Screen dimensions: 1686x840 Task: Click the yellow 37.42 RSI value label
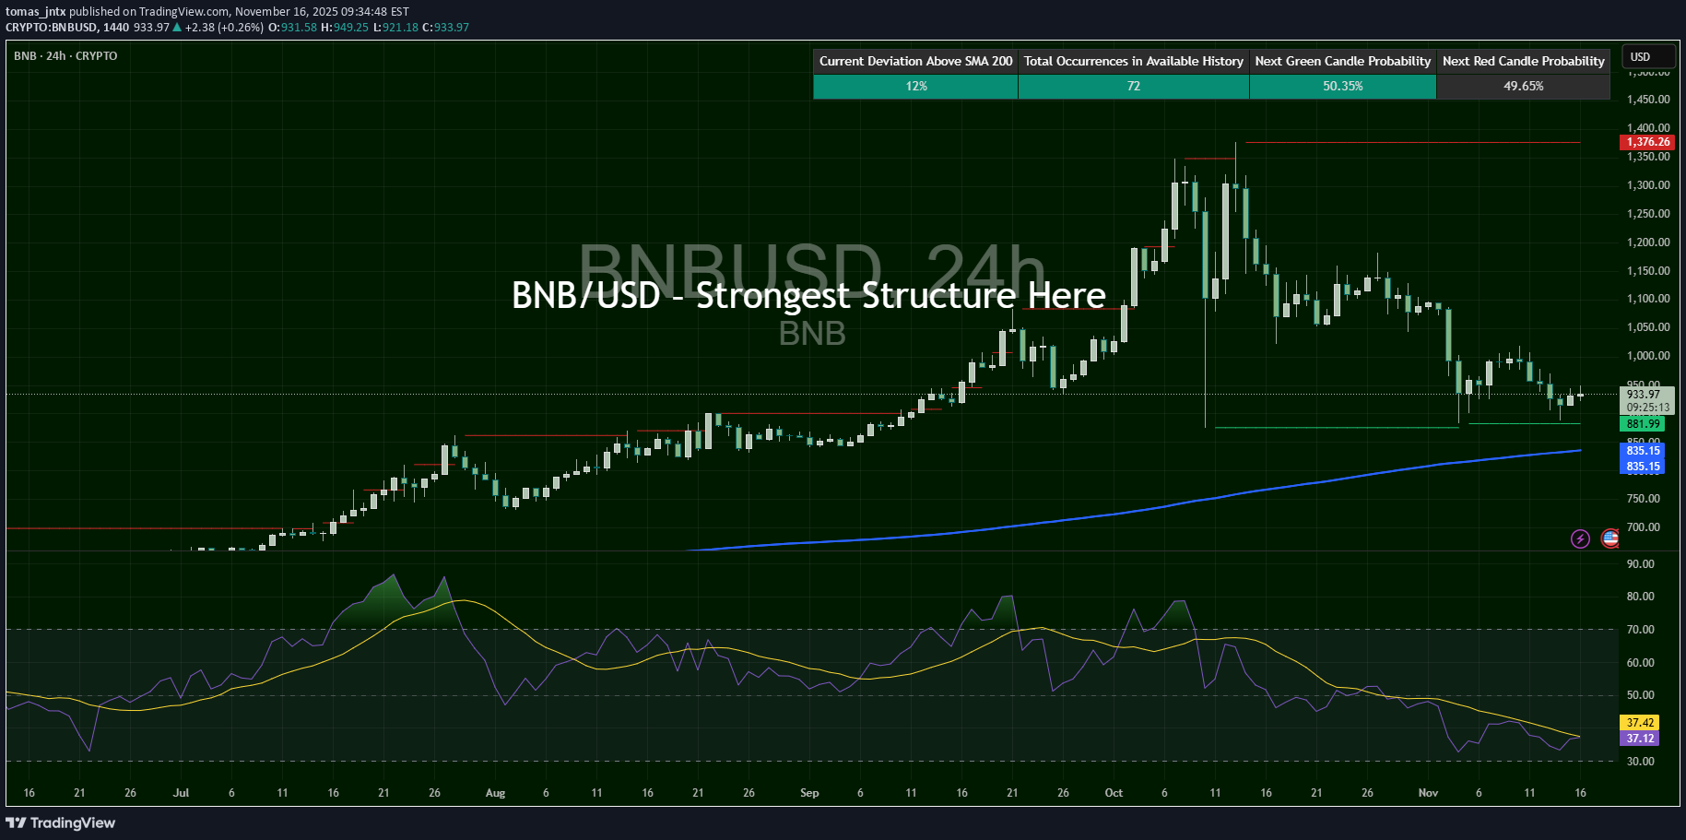point(1641,723)
